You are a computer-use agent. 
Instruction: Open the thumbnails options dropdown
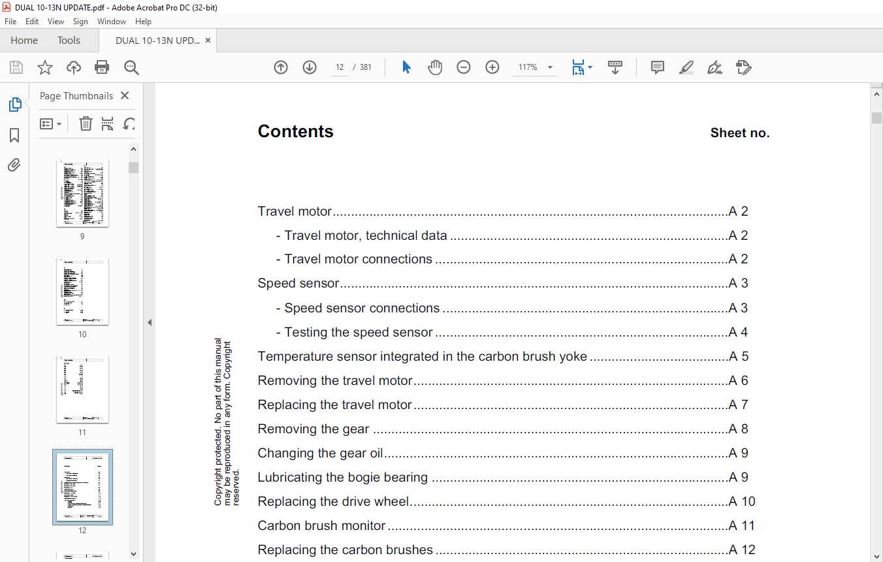coord(51,124)
